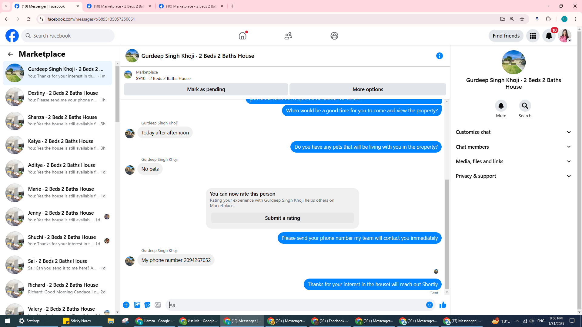Viewport: 582px width, 327px height.
Task: Attach a photo file to the message
Action: pyautogui.click(x=137, y=305)
